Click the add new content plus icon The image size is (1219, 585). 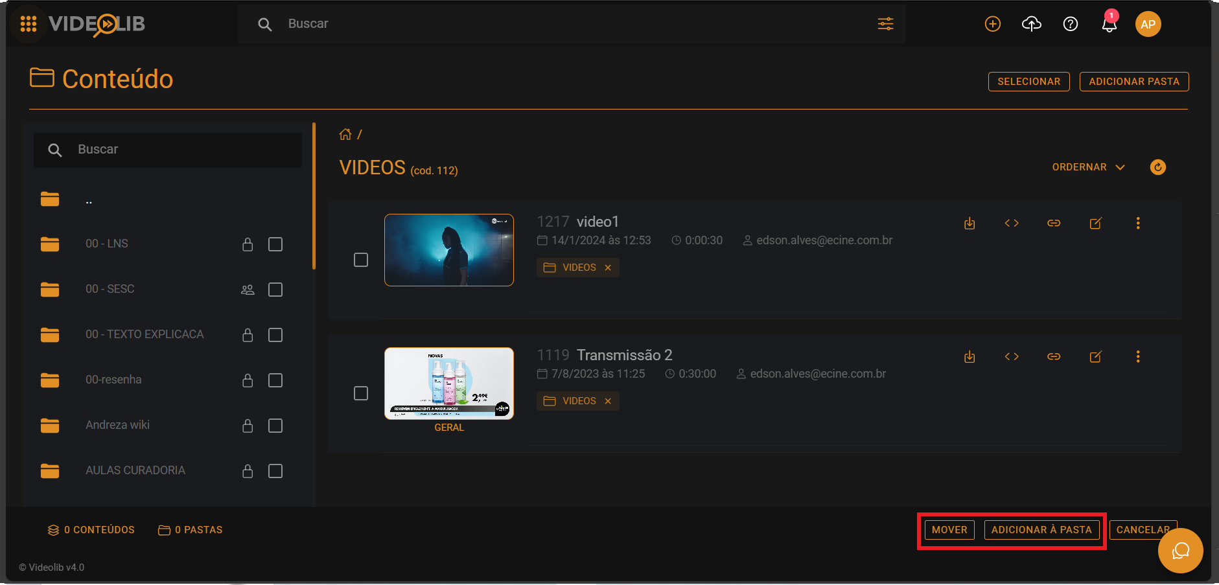[x=993, y=24]
